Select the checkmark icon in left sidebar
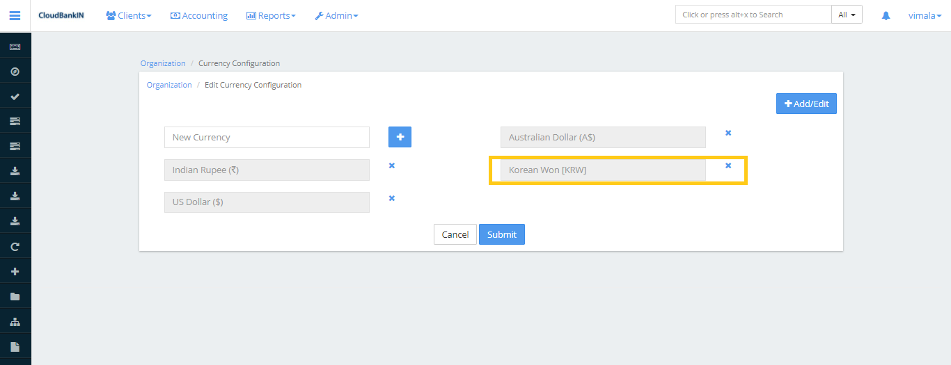Screen dimensions: 951x365 [x=15, y=97]
